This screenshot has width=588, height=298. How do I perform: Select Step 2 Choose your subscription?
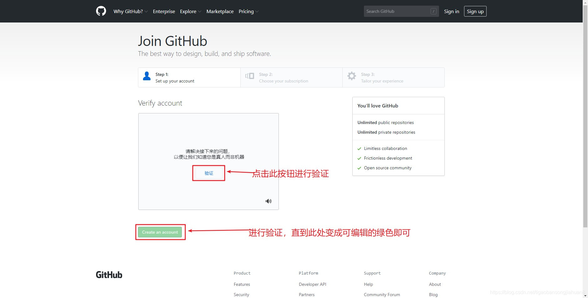pos(291,77)
